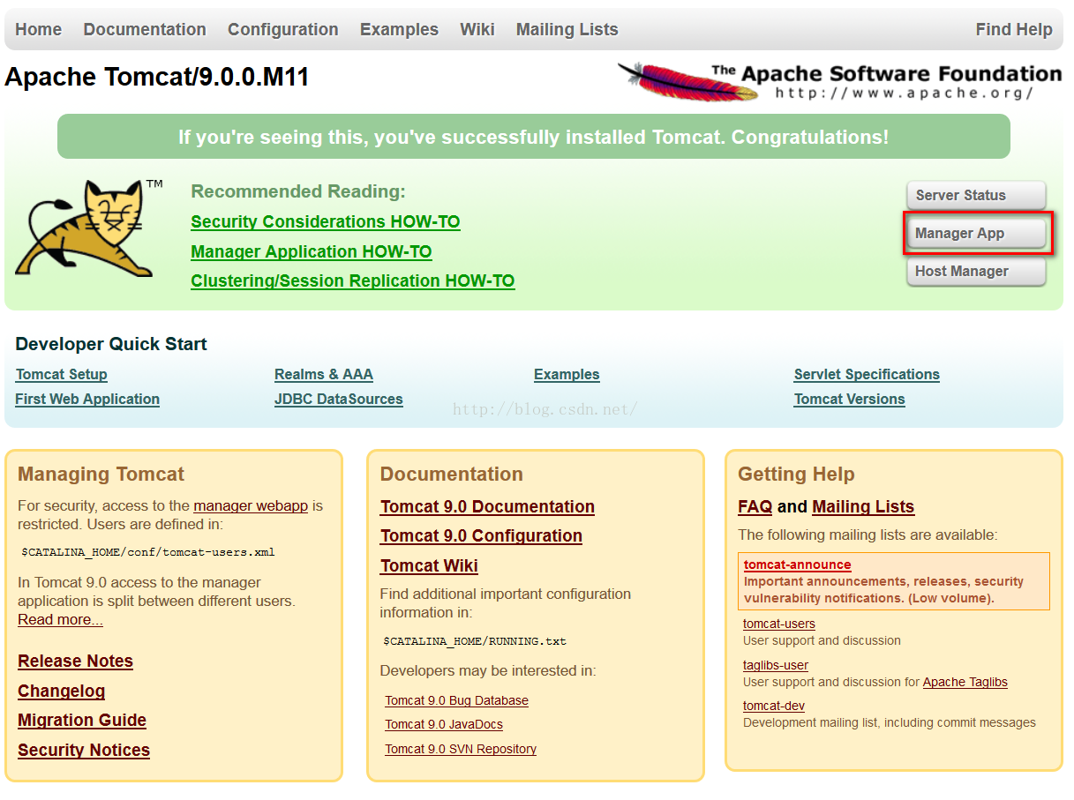
Task: Click Find Help in the top bar
Action: point(1014,29)
